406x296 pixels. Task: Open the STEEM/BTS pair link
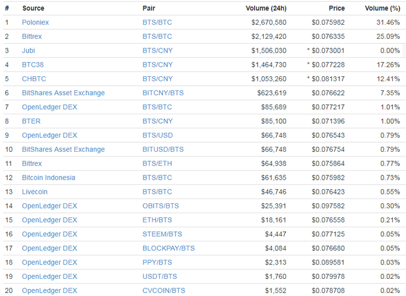coord(162,234)
